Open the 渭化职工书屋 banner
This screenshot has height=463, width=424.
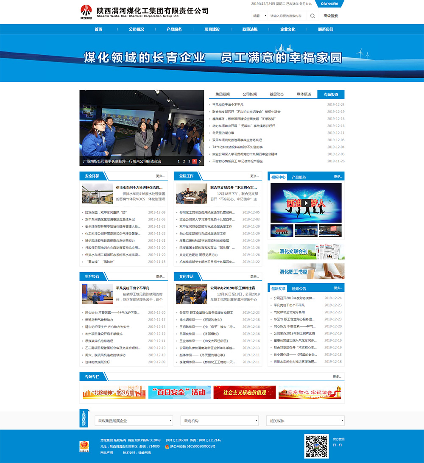(306, 271)
